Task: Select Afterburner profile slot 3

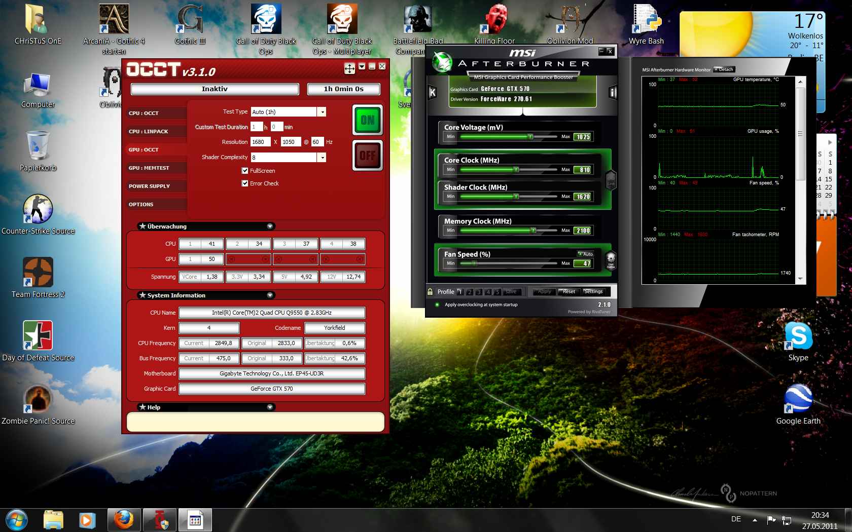Action: (x=479, y=292)
